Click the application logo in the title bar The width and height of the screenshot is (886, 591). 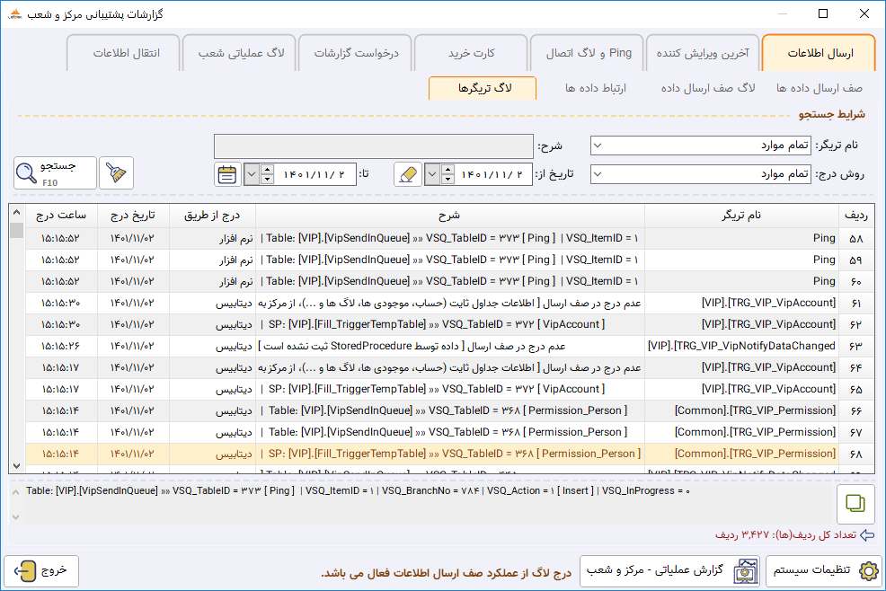click(15, 13)
